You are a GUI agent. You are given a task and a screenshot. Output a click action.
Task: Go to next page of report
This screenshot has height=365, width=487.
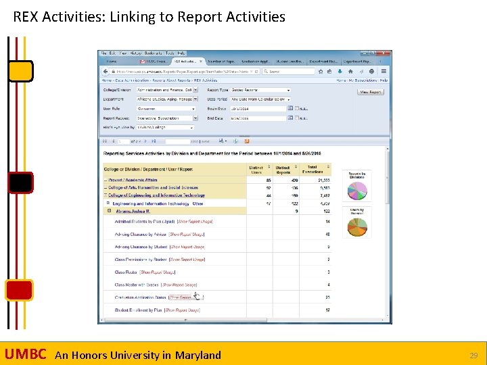[145, 141]
